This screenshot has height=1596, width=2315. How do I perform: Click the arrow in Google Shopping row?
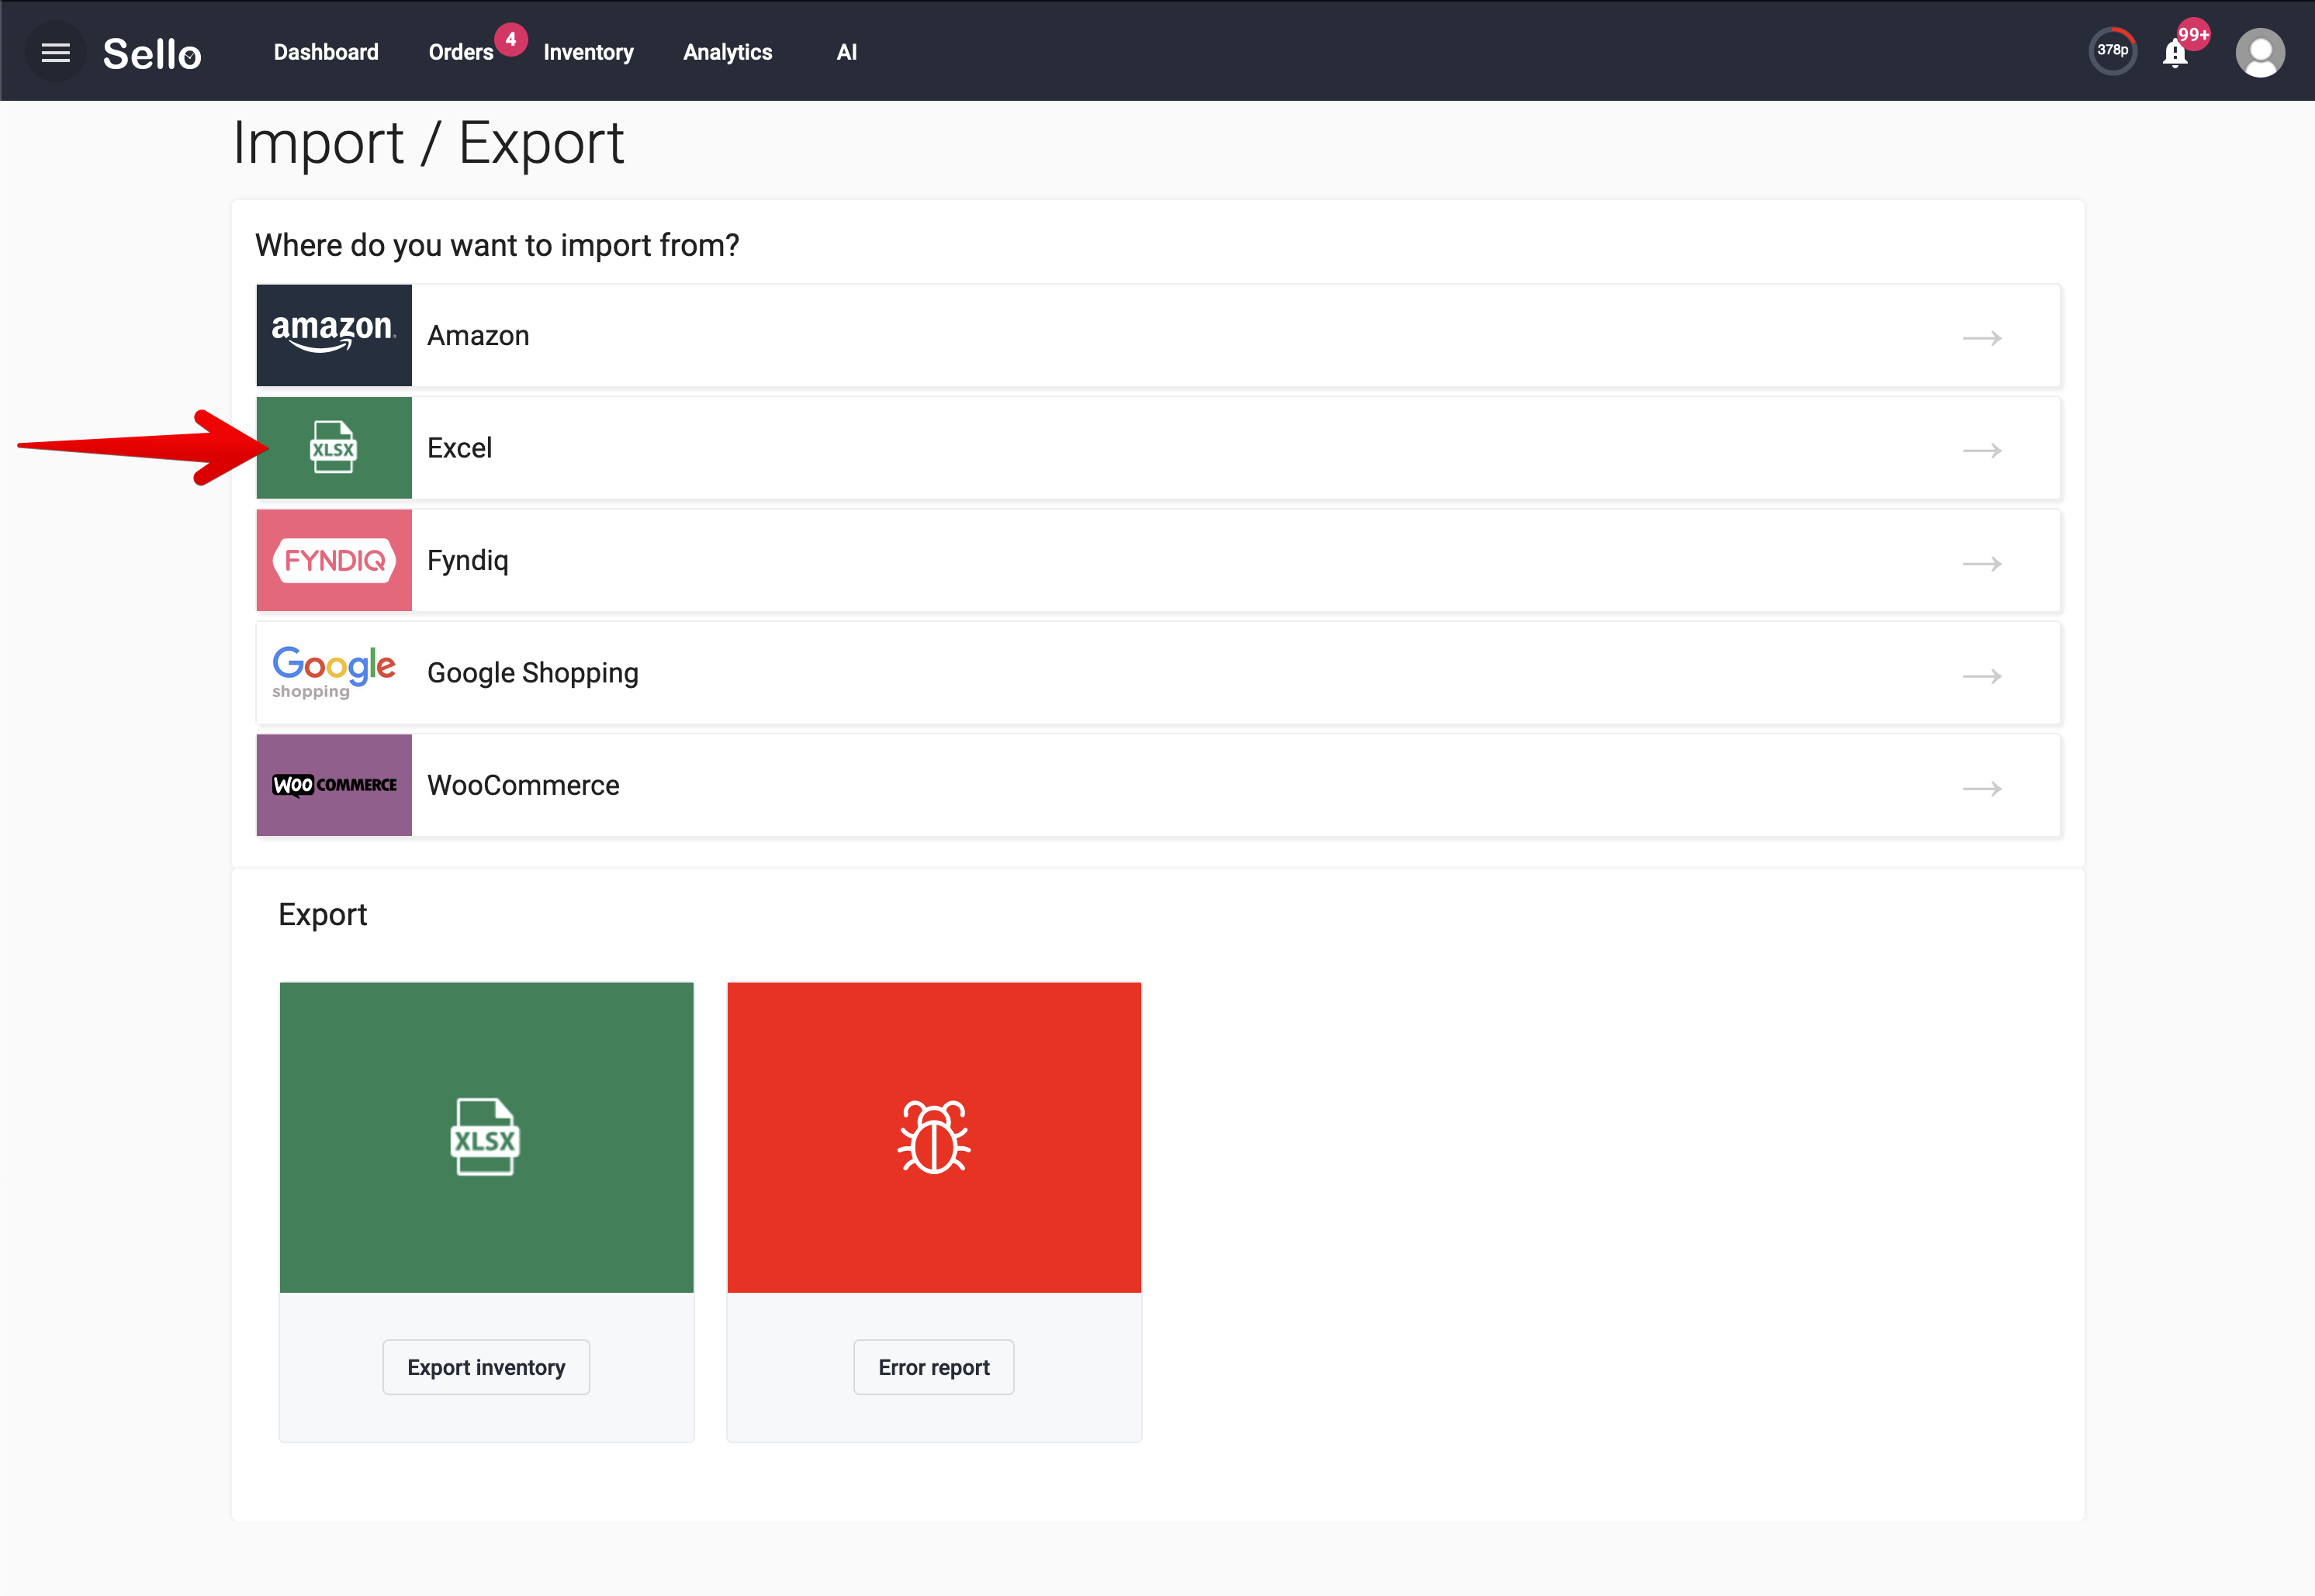[1981, 676]
